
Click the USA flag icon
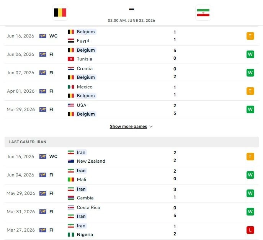tap(71, 105)
